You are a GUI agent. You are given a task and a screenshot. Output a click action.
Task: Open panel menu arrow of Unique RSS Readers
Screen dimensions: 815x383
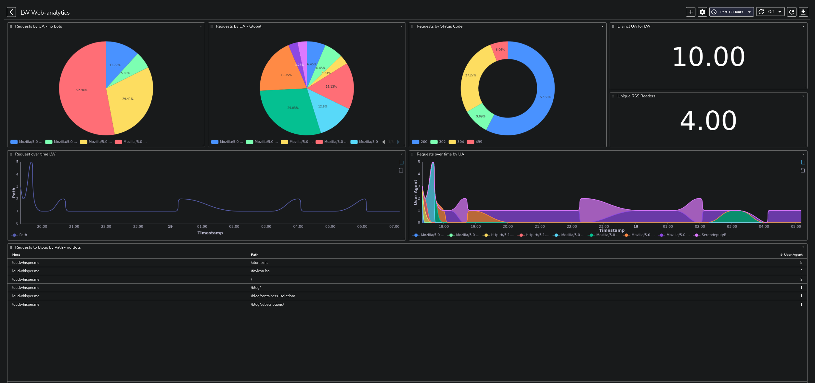[803, 96]
